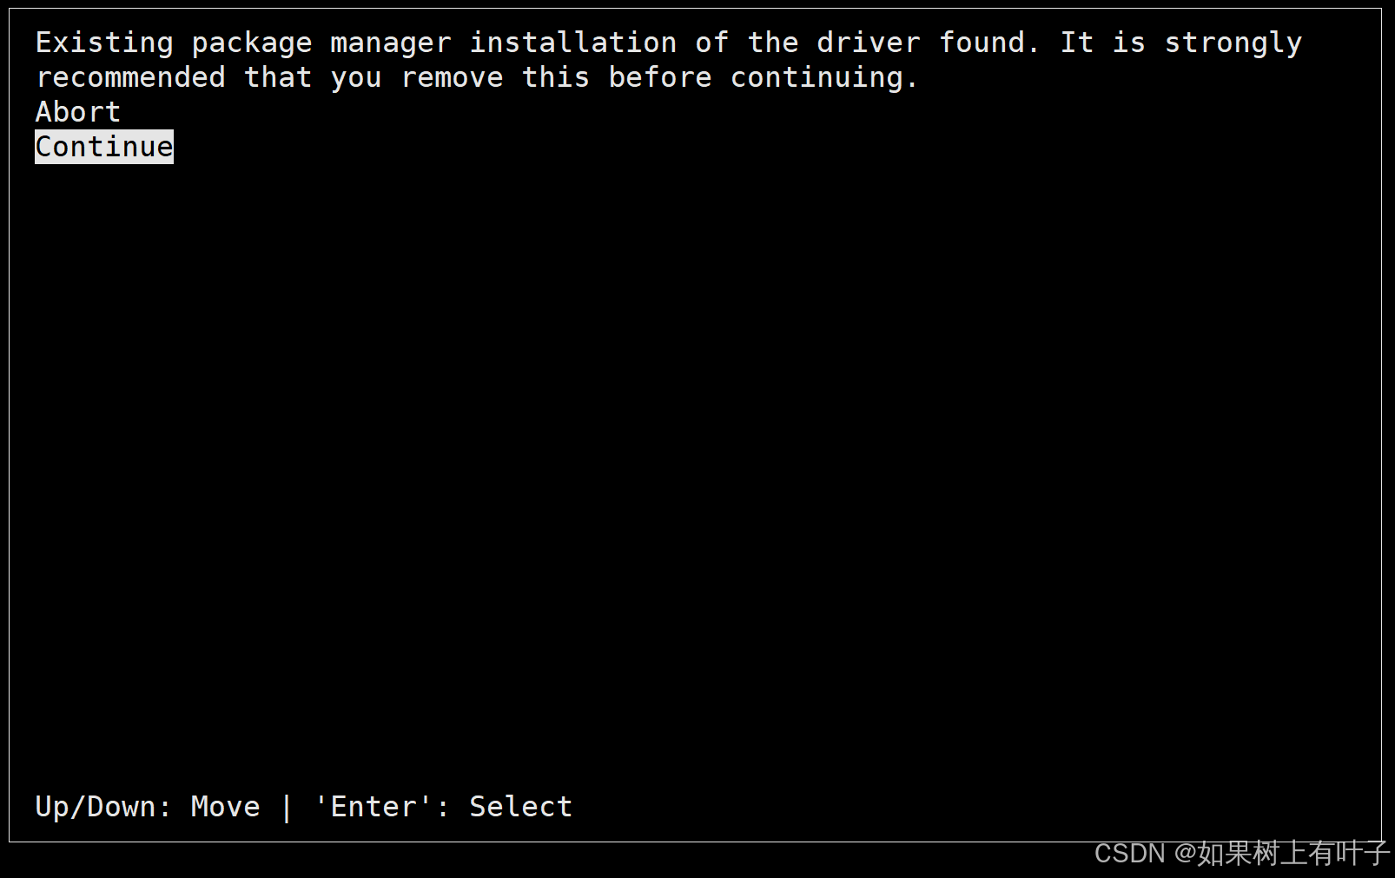1395x878 pixels.
Task: Click the word "Move" in the footer hint
Action: point(226,807)
